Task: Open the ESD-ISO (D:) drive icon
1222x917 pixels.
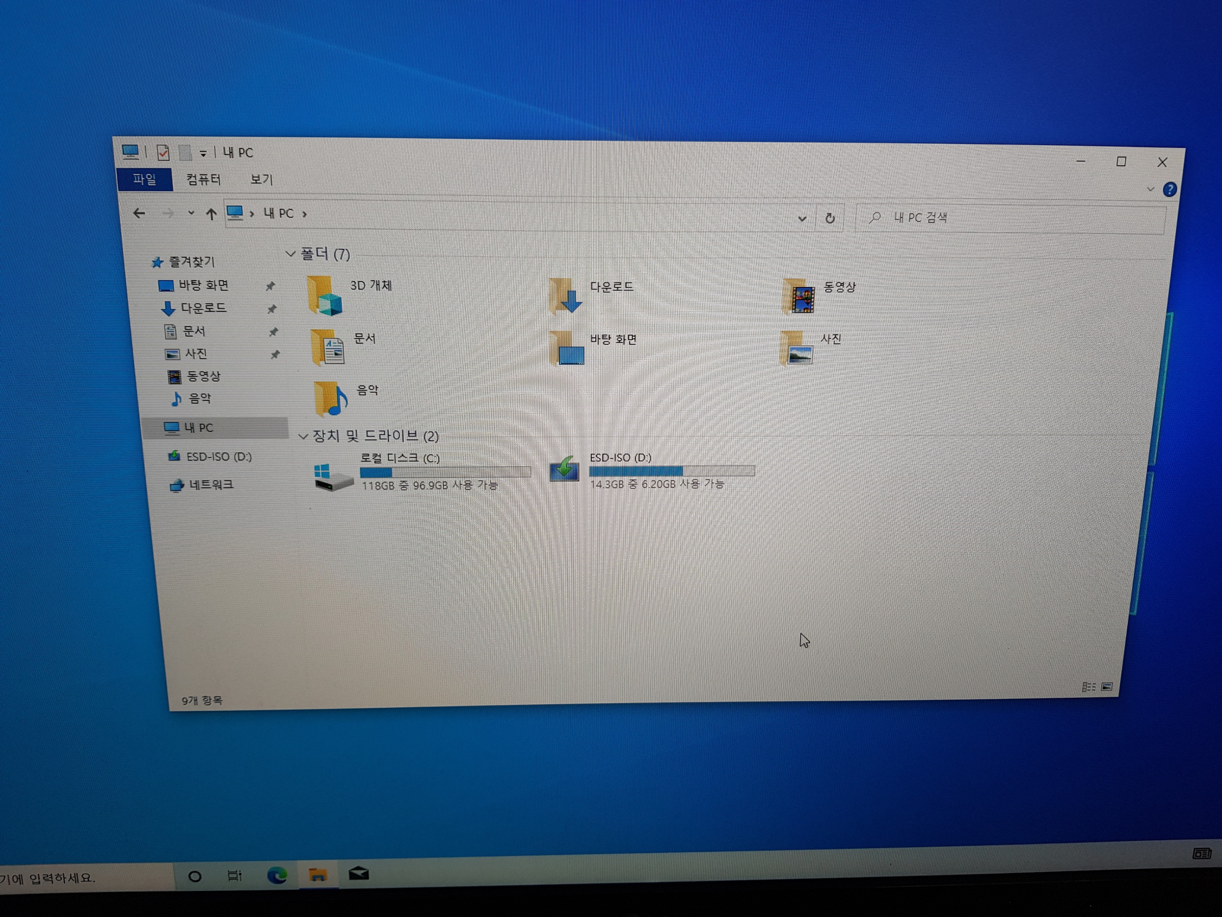Action: pos(565,469)
